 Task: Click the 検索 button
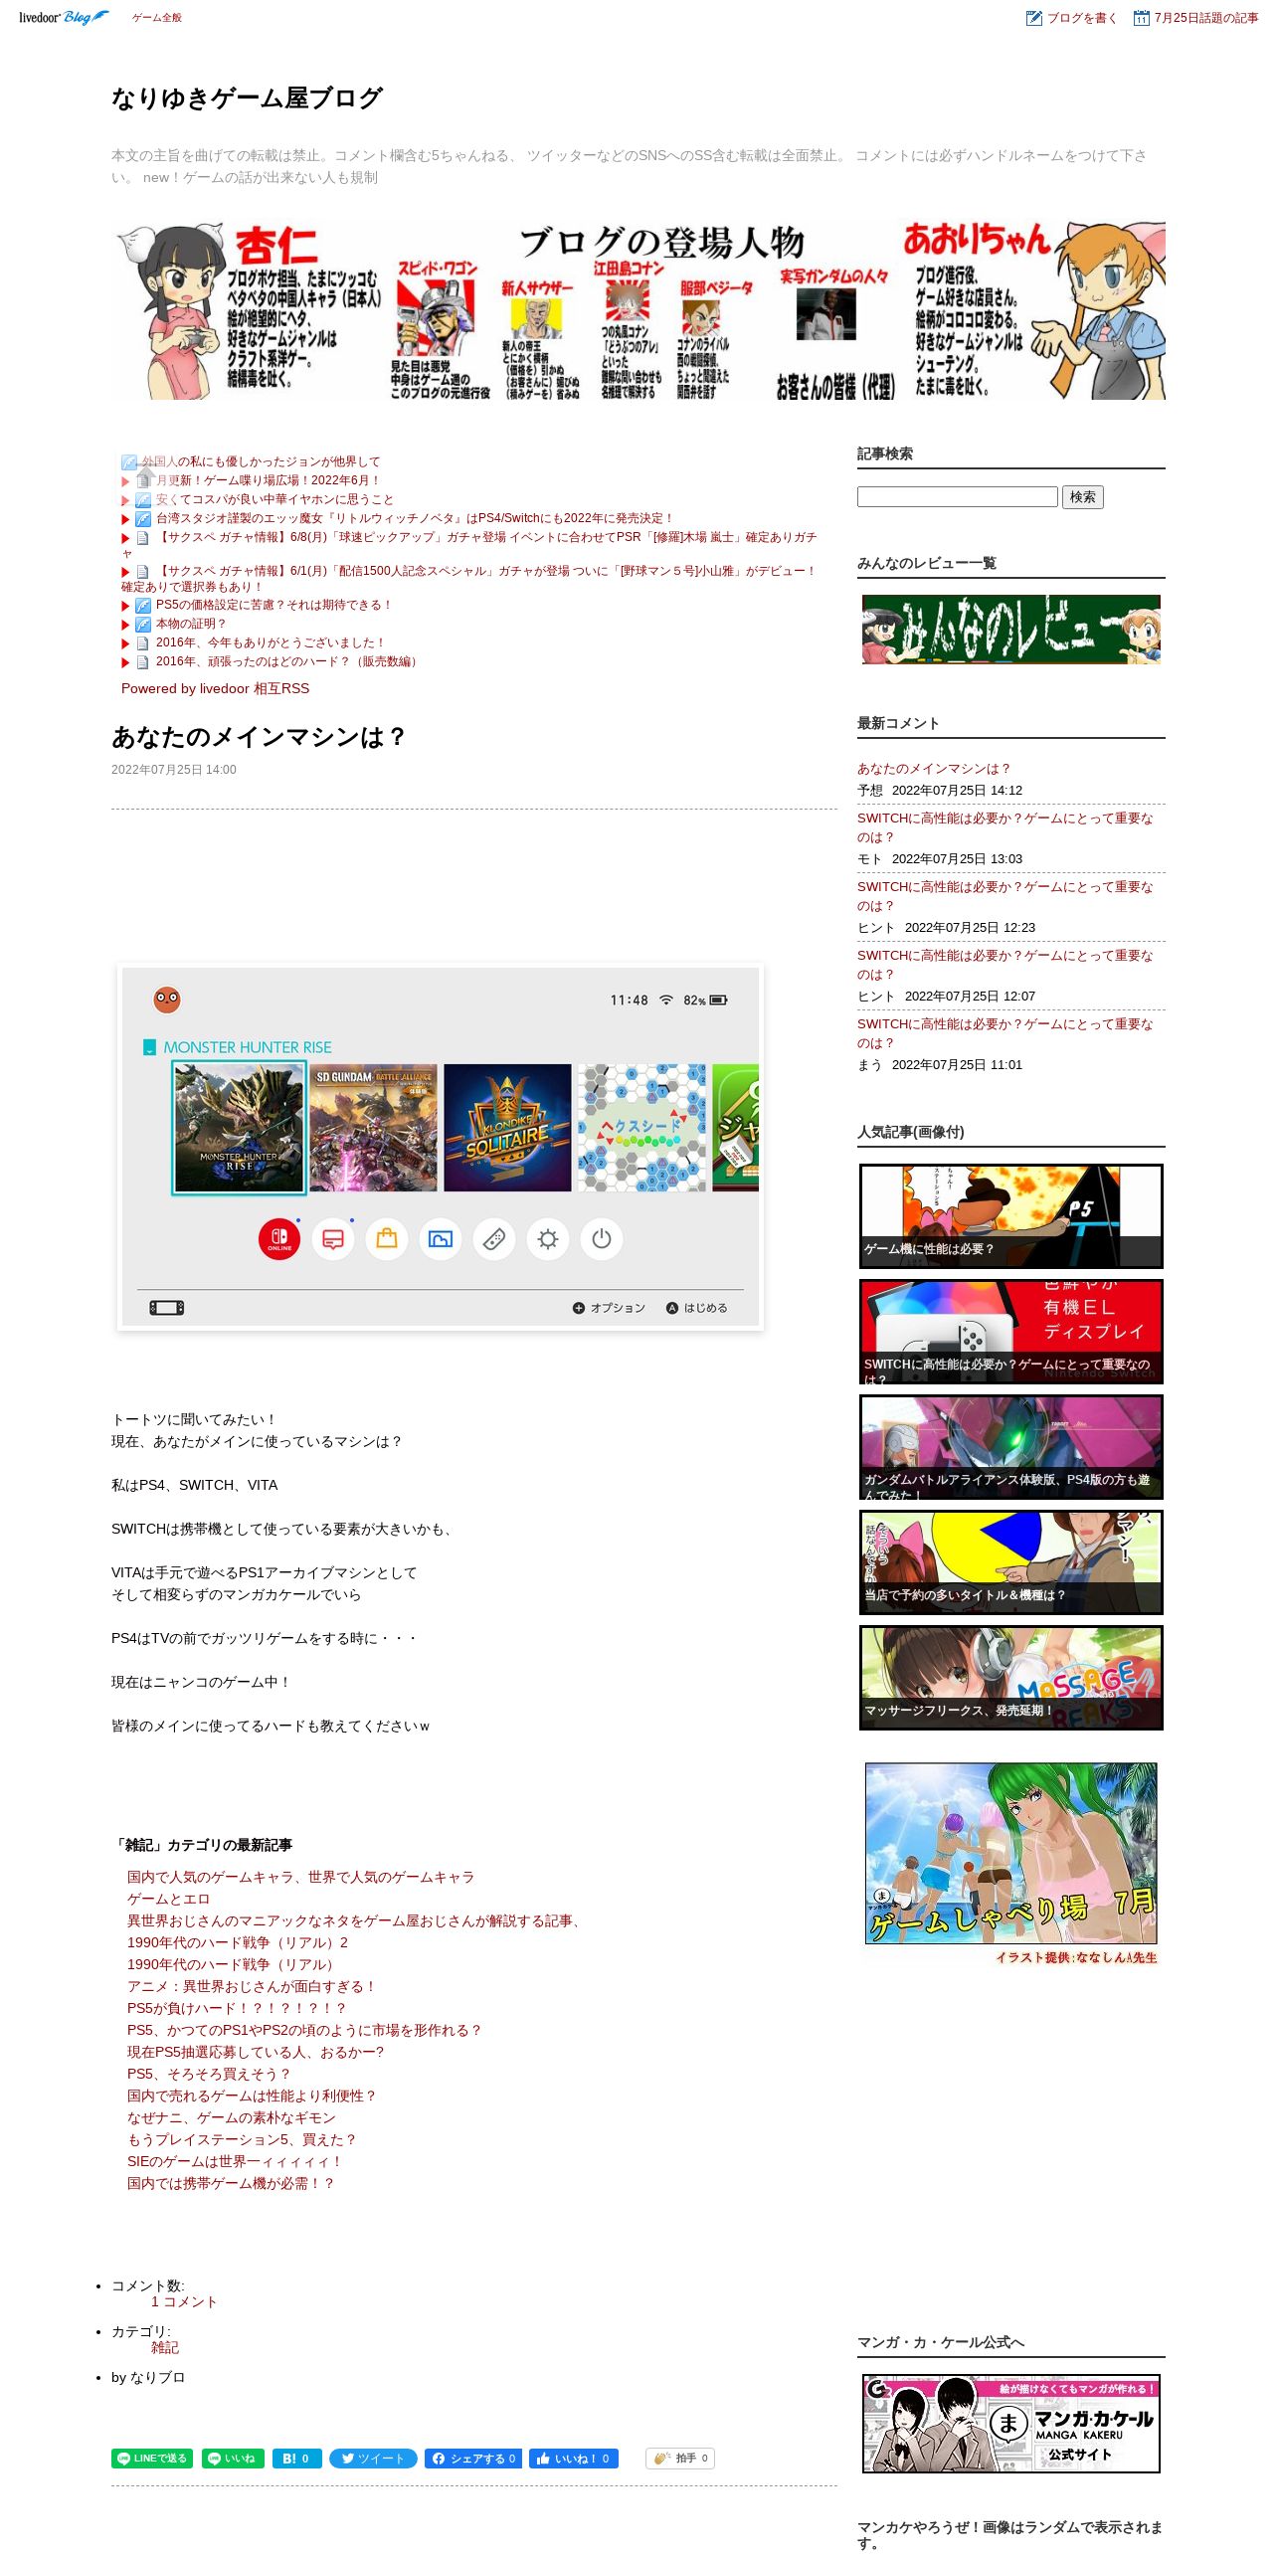(x=1083, y=497)
